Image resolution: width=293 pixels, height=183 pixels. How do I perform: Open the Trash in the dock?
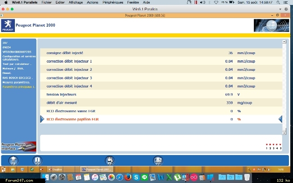click(x=247, y=177)
